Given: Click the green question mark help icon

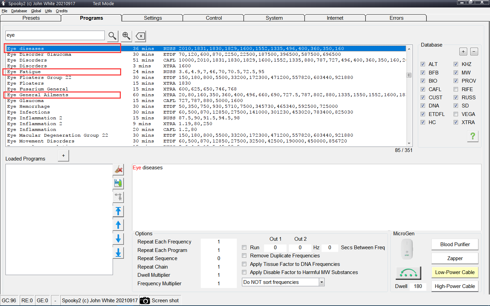Looking at the screenshot, I should pyautogui.click(x=473, y=136).
